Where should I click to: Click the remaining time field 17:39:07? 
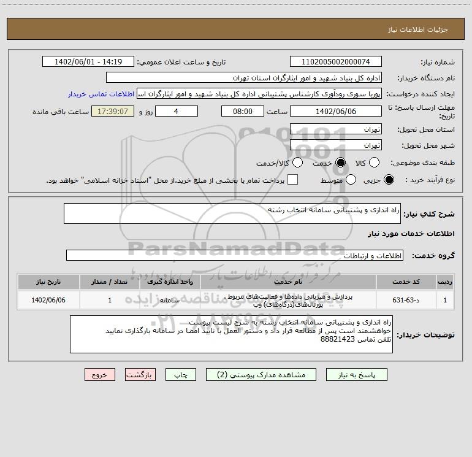(113, 112)
